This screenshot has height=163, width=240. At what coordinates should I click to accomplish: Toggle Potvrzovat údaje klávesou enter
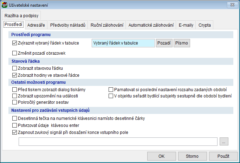(14, 125)
